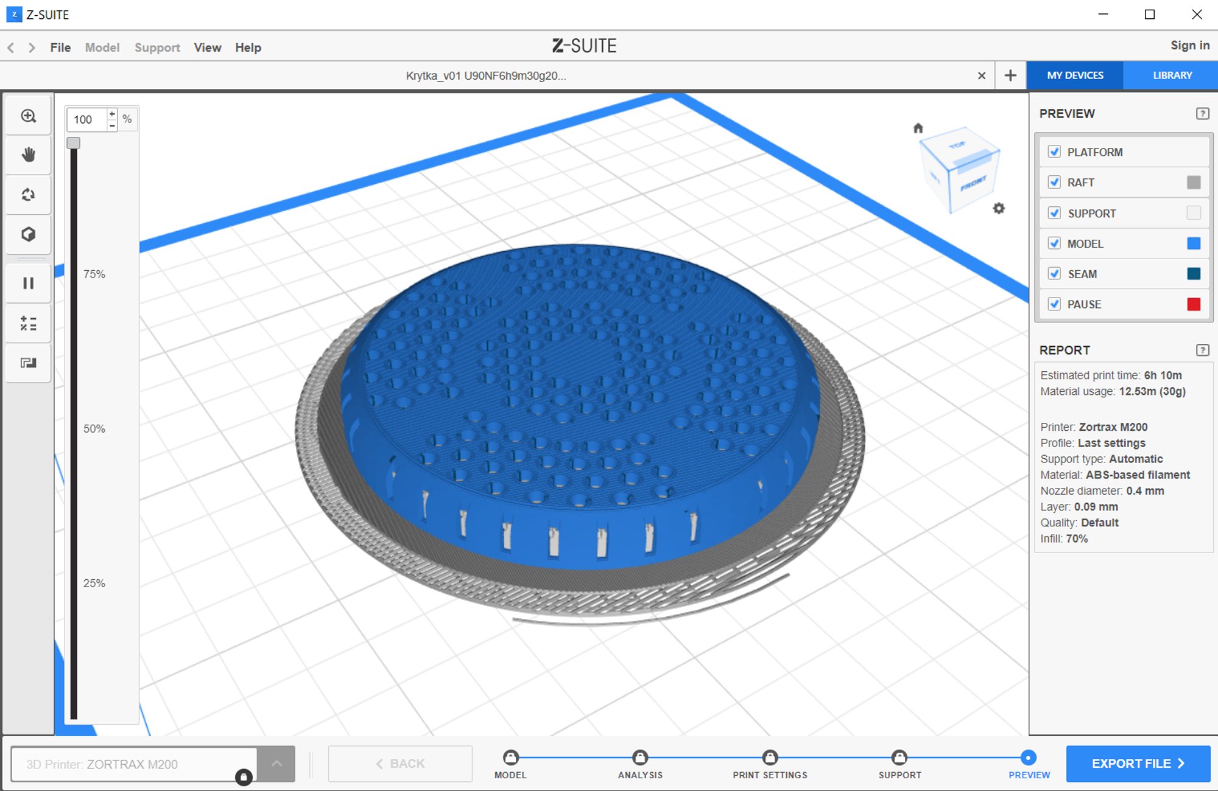This screenshot has height=791, width=1218.
Task: Toggle the Model visibility checkbox
Action: tap(1054, 243)
